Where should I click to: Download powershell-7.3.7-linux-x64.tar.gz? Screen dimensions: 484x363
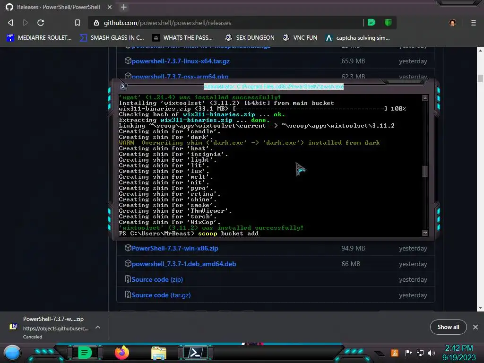pyautogui.click(x=181, y=61)
